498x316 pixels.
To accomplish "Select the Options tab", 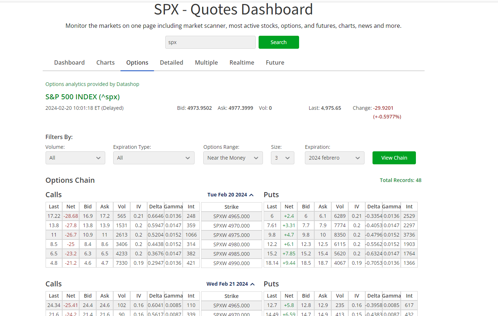I will (137, 62).
